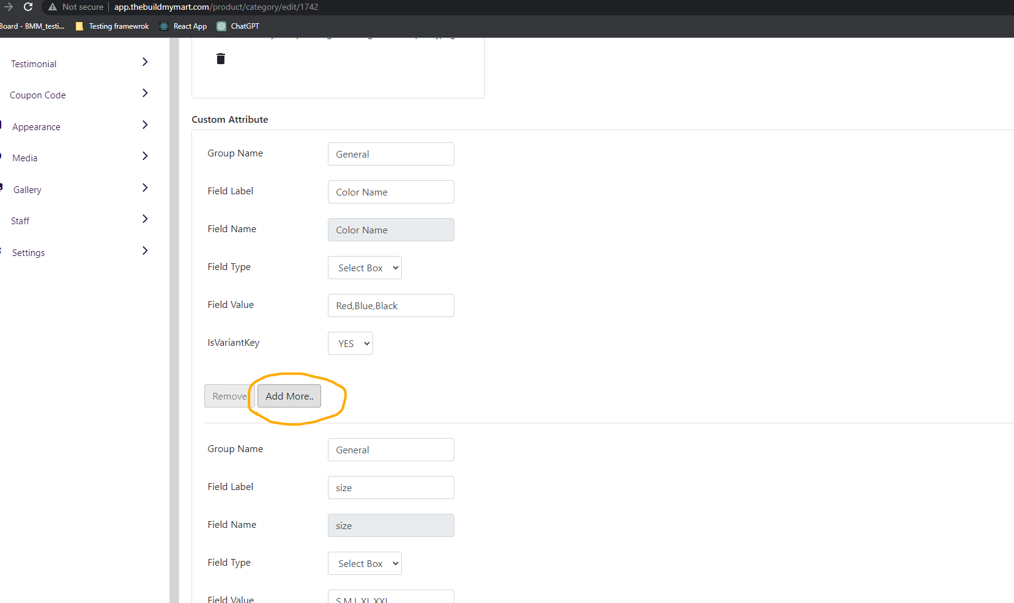Open the Board - BMM_testi bookmark
The width and height of the screenshot is (1014, 603).
[32, 26]
